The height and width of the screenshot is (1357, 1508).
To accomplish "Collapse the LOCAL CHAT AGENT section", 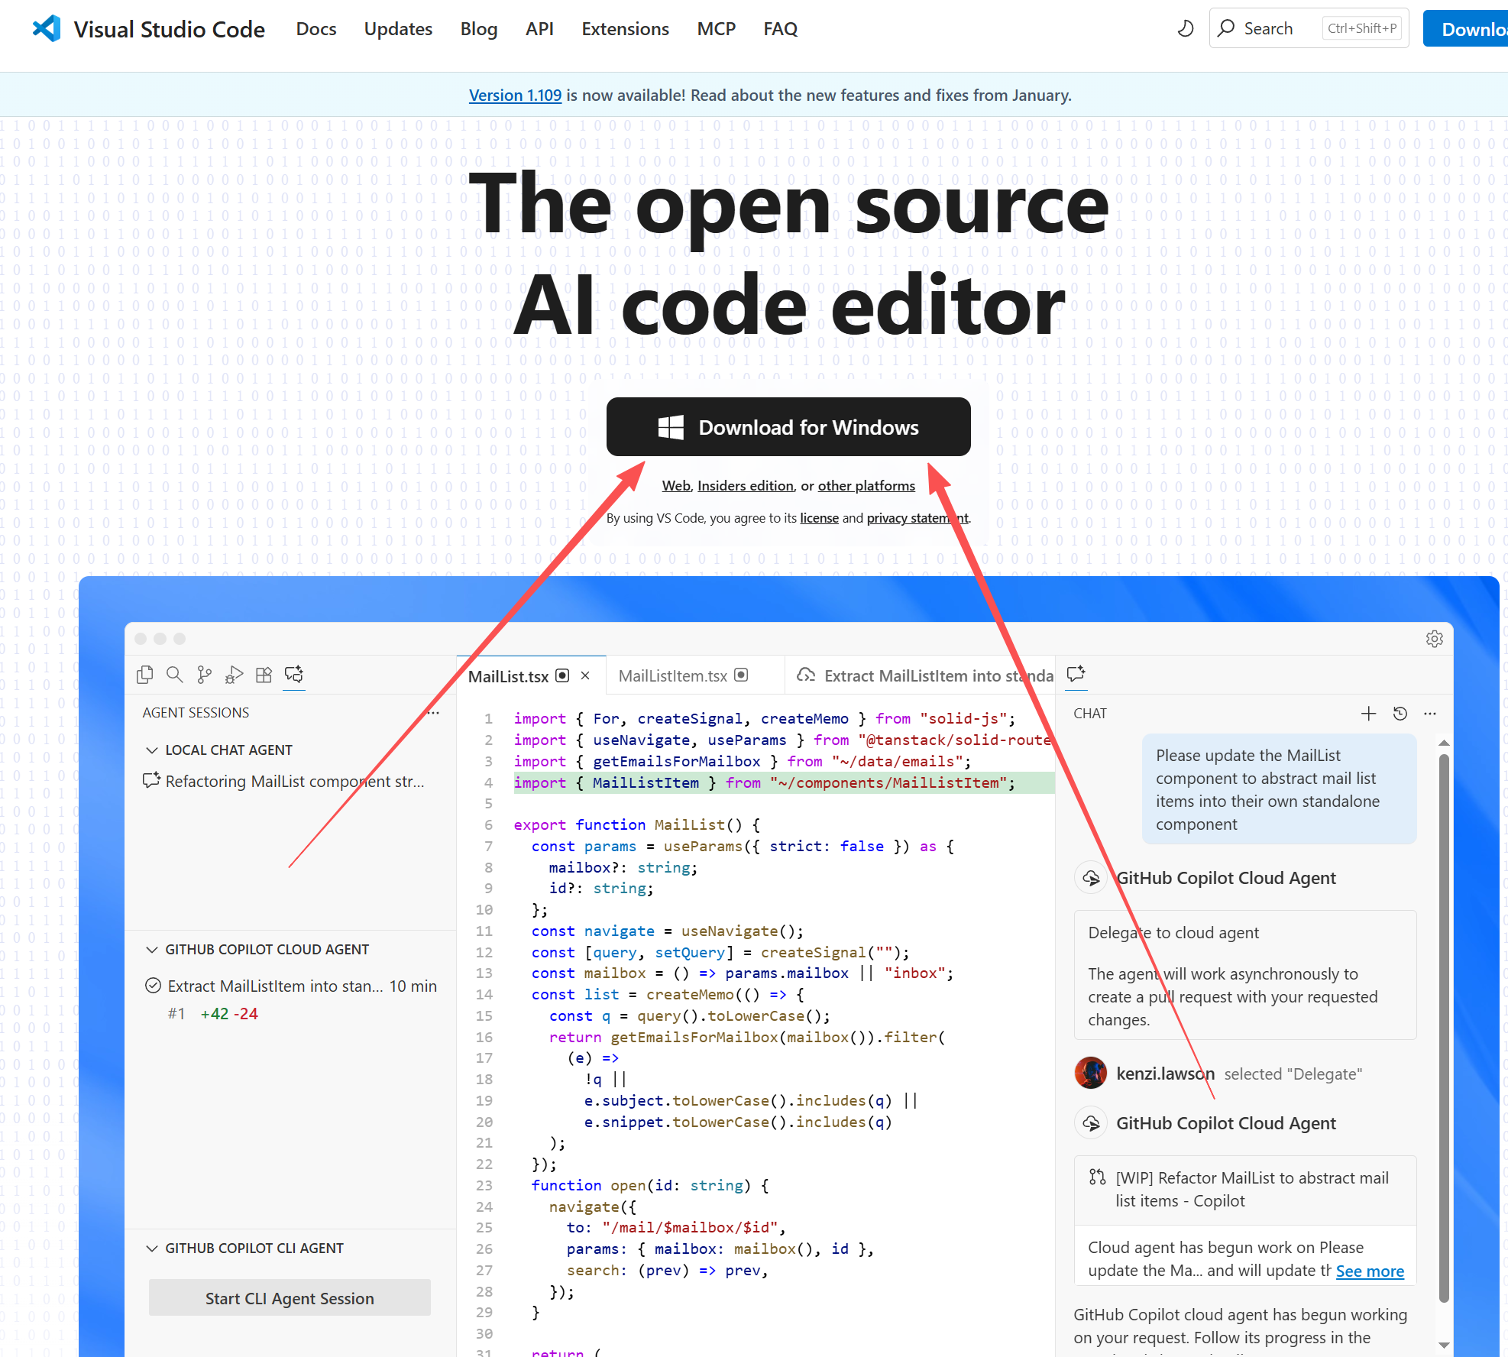I will pyautogui.click(x=152, y=750).
